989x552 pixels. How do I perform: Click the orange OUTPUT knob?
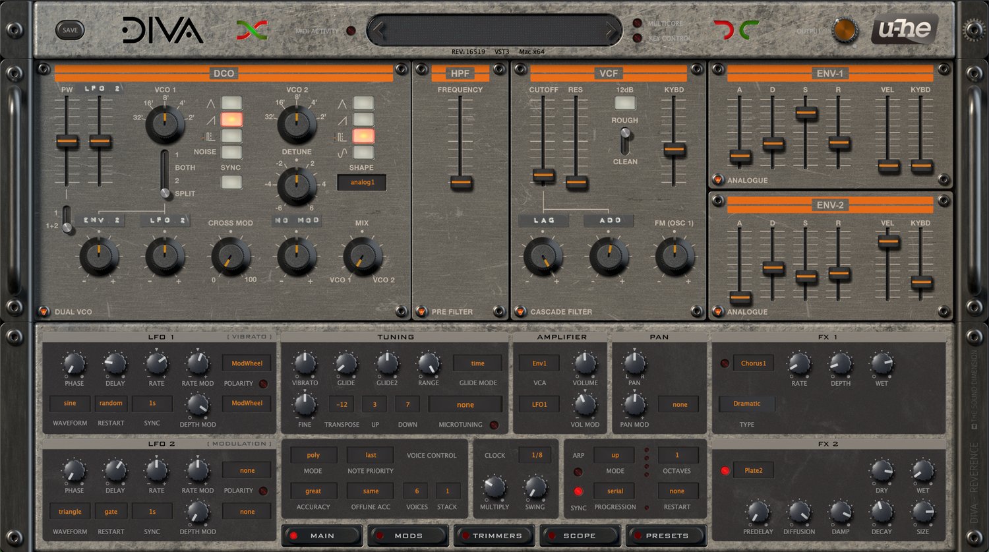click(x=845, y=30)
